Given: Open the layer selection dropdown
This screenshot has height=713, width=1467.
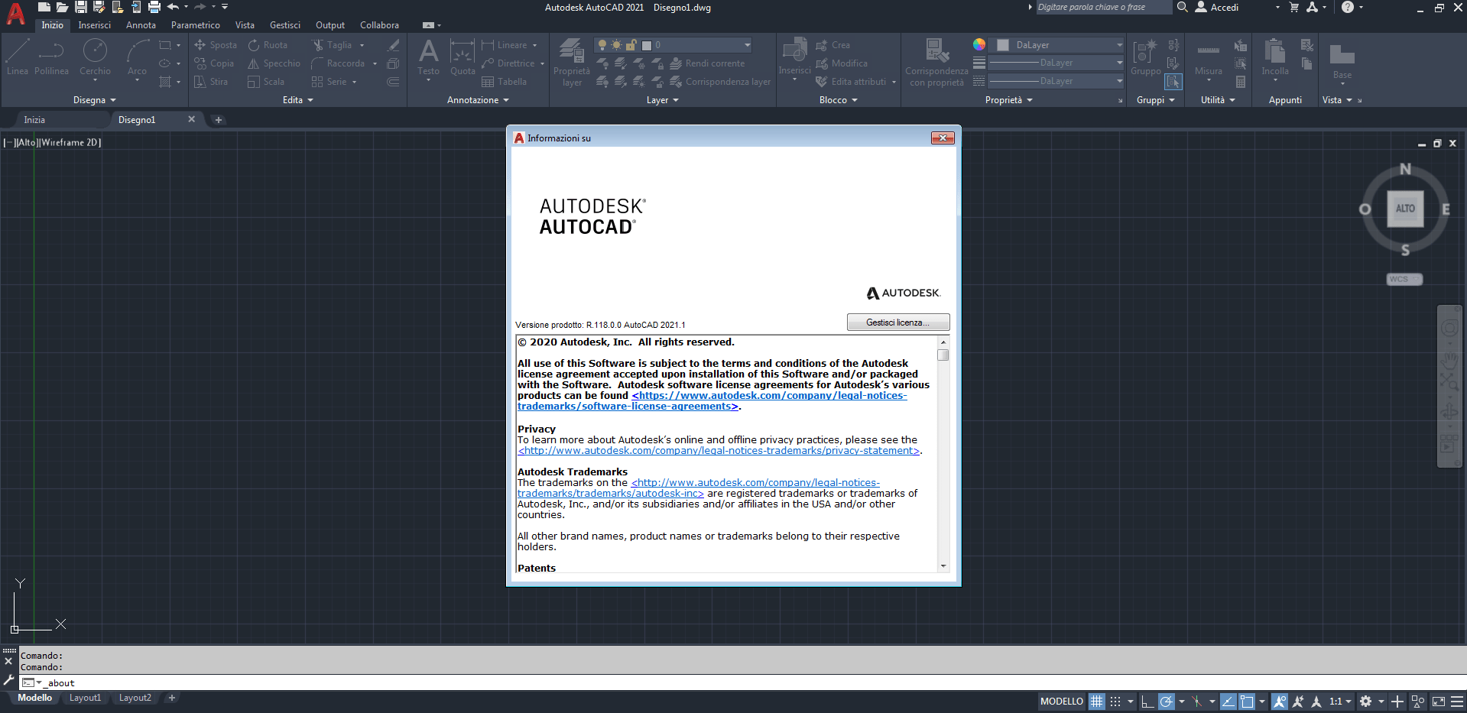Looking at the screenshot, I should (673, 45).
